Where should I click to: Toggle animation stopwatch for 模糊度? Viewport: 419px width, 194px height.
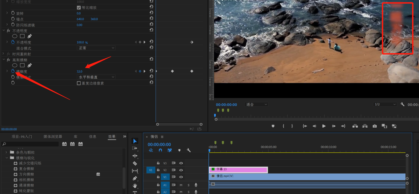click(13, 71)
